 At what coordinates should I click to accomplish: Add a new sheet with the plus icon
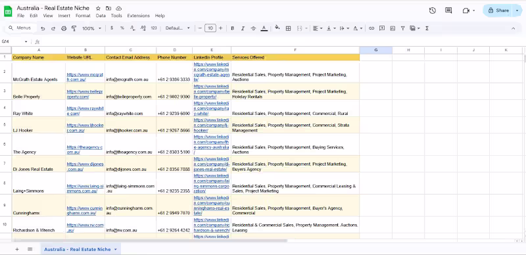coord(17,249)
